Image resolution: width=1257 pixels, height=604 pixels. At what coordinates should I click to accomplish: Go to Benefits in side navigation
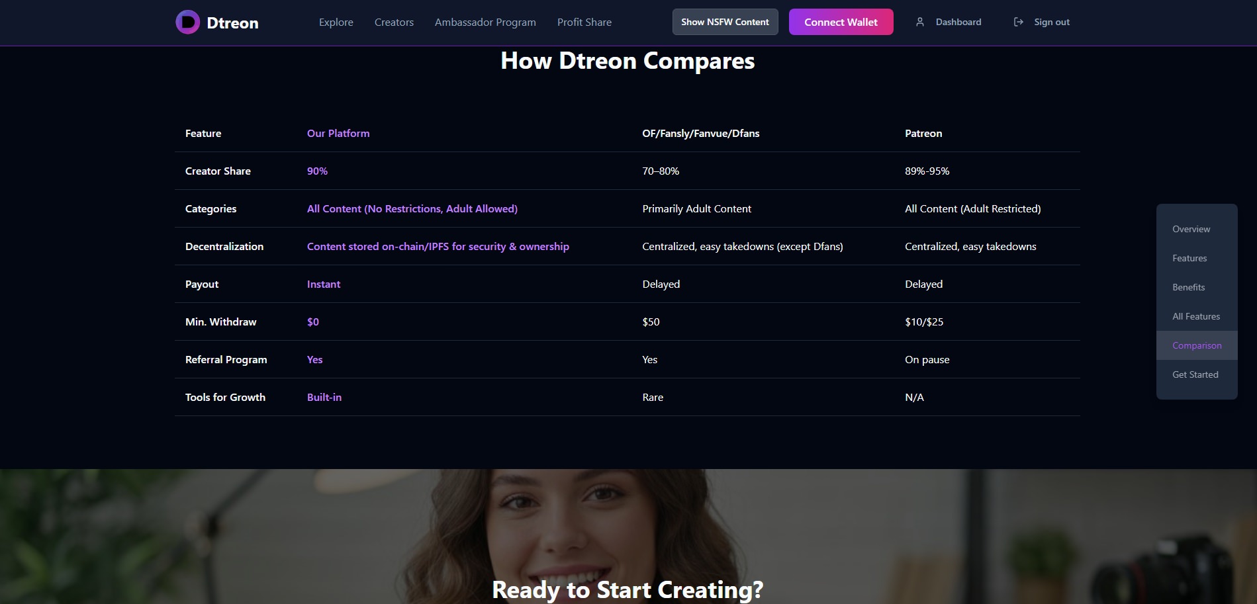(x=1188, y=287)
